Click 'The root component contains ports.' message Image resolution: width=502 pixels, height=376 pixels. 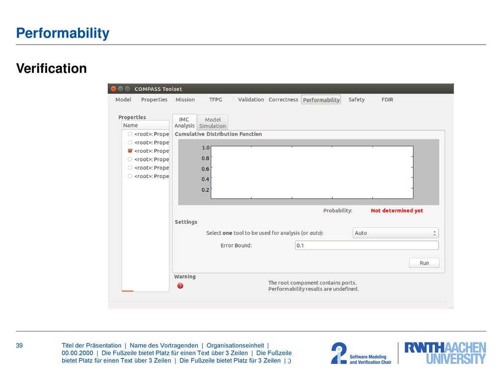coord(312,282)
